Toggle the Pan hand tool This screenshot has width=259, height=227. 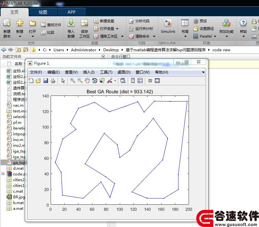pos(87,81)
